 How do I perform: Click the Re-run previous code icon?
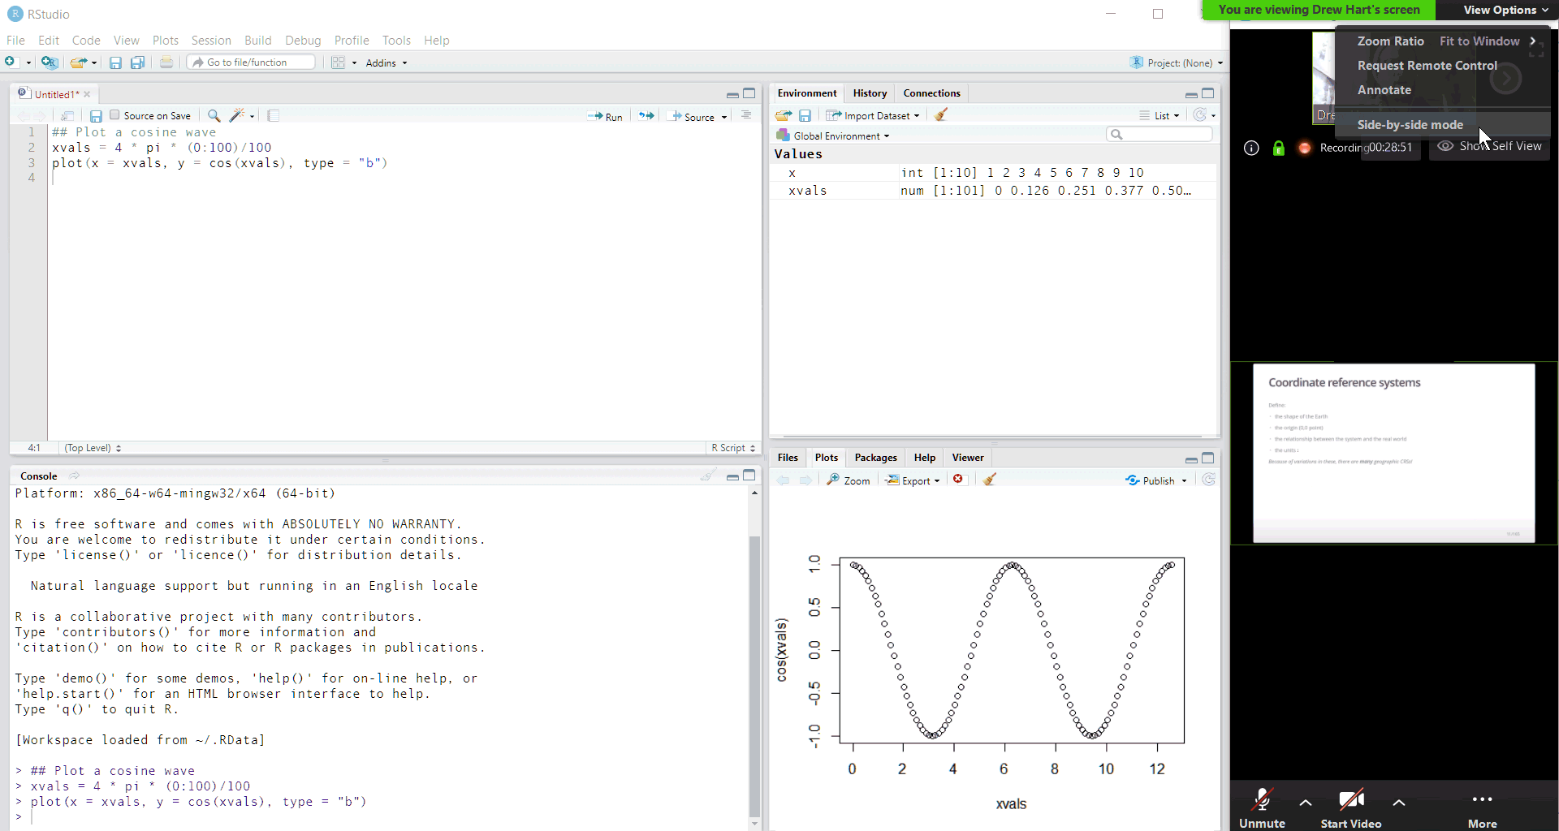click(x=646, y=116)
